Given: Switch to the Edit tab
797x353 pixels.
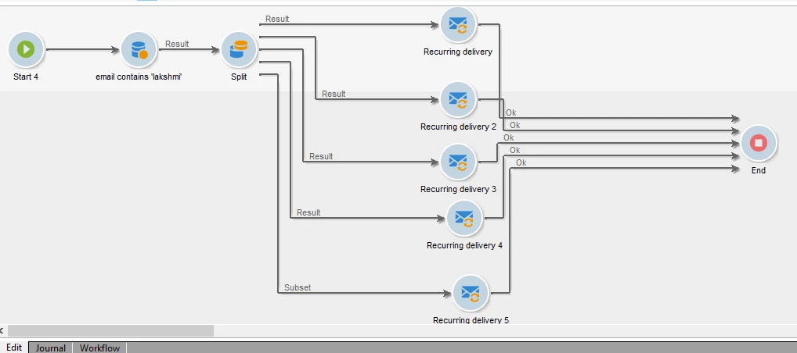Looking at the screenshot, I should tap(14, 348).
